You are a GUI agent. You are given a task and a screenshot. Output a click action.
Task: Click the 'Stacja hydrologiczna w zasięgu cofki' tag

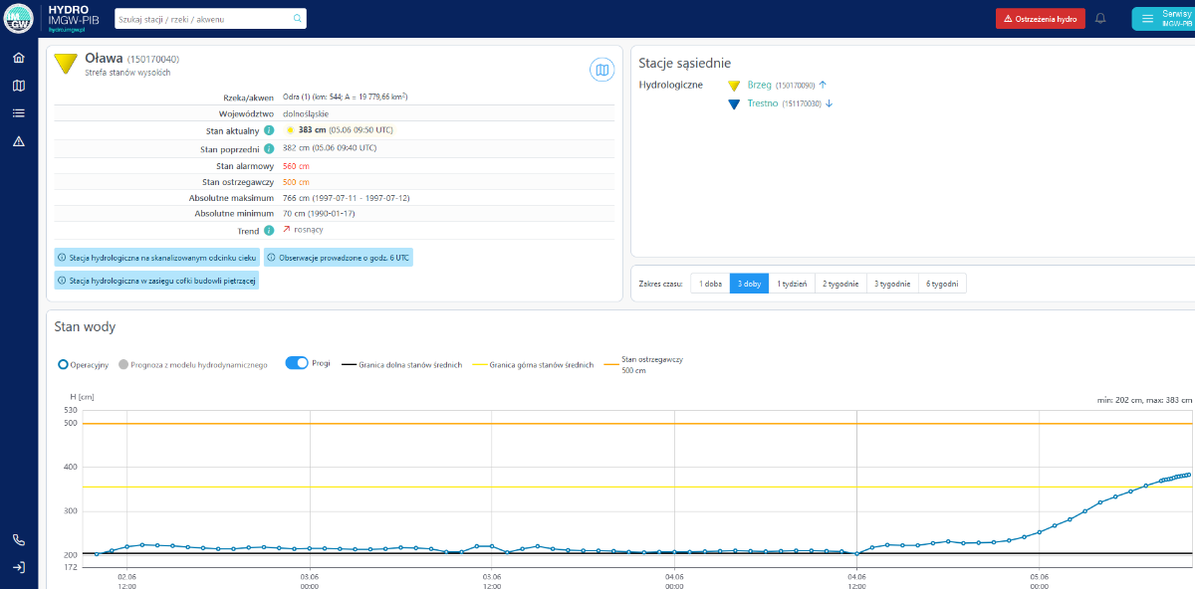pyautogui.click(x=156, y=281)
